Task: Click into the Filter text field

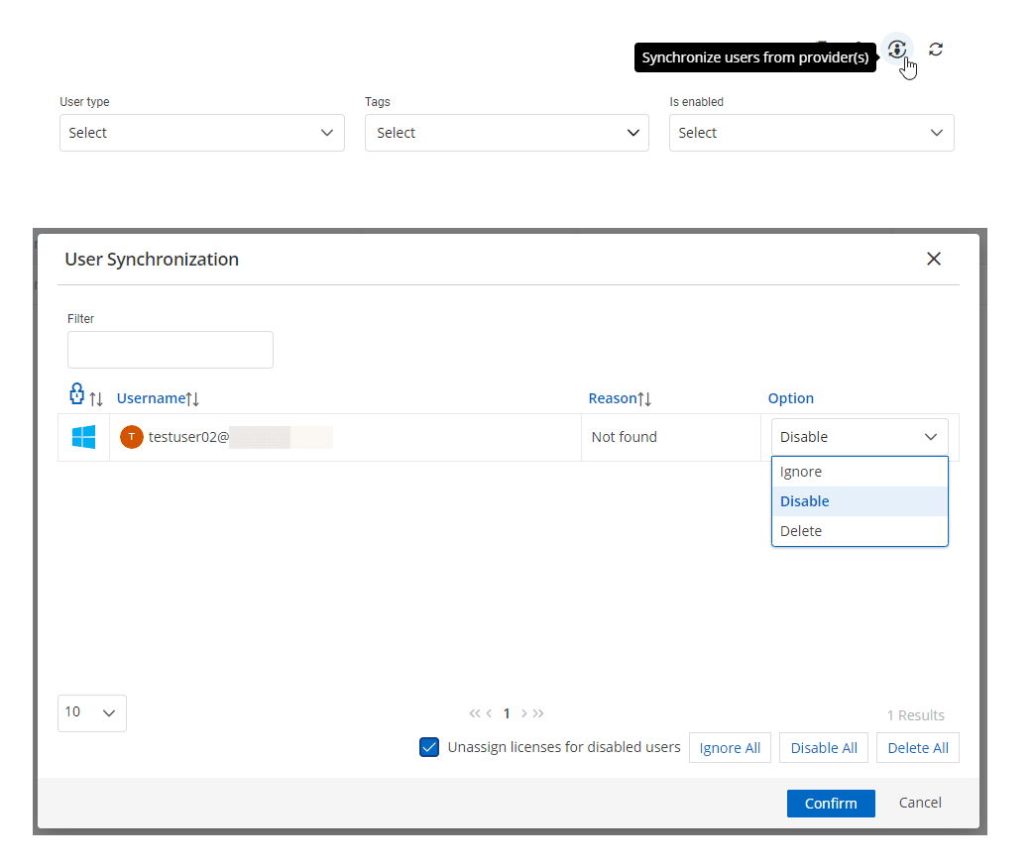Action: pyautogui.click(x=170, y=350)
